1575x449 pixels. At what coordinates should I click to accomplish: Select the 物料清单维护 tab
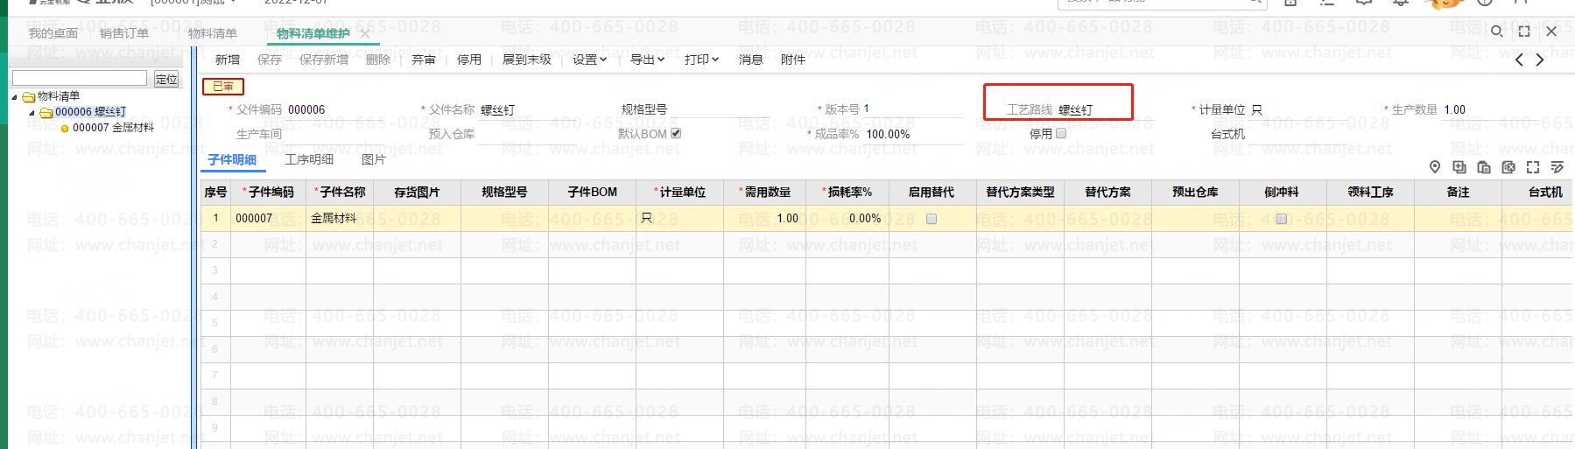(x=313, y=33)
